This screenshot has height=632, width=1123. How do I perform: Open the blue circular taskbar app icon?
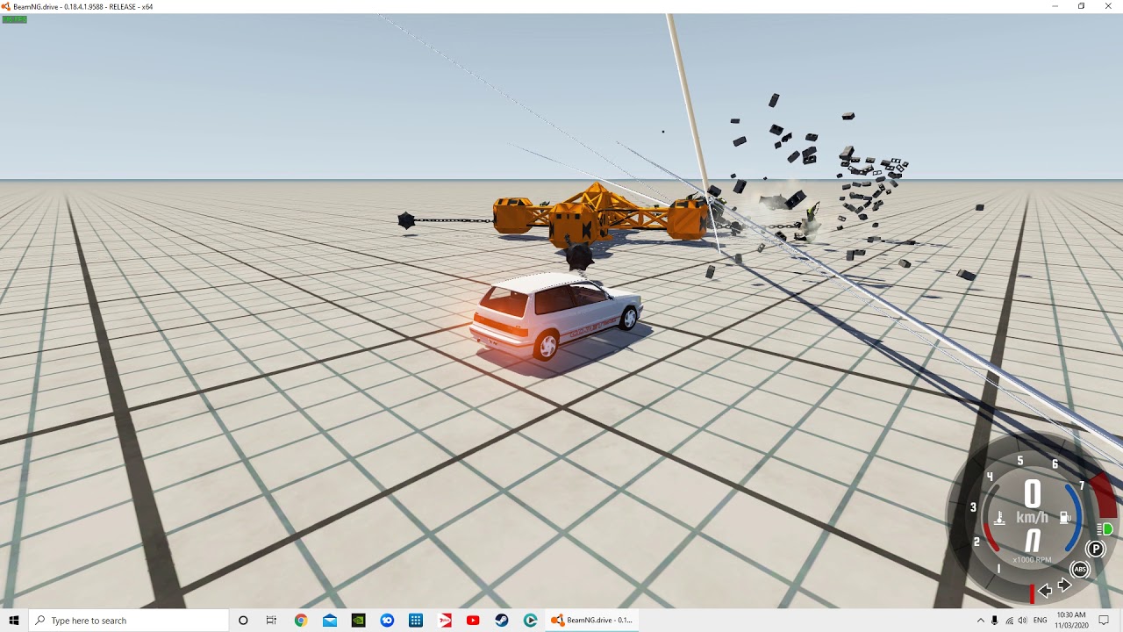click(387, 621)
